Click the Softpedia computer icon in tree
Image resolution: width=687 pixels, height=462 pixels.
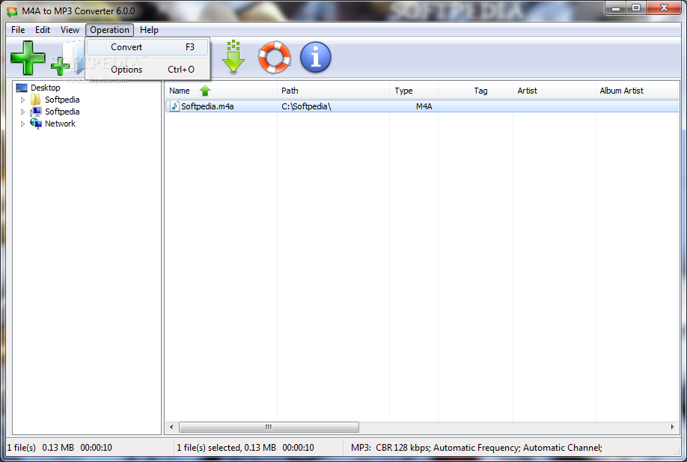pyautogui.click(x=36, y=112)
